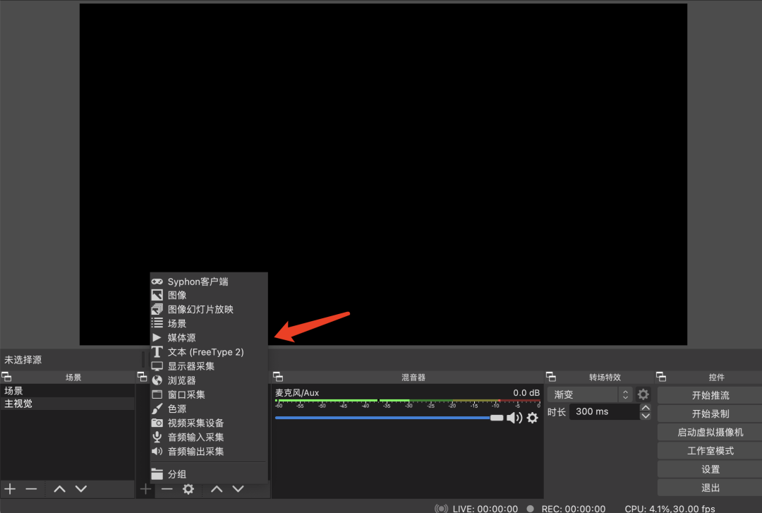Image resolution: width=762 pixels, height=513 pixels.
Task: Open the 渐变 transition dropdown
Action: tap(589, 394)
